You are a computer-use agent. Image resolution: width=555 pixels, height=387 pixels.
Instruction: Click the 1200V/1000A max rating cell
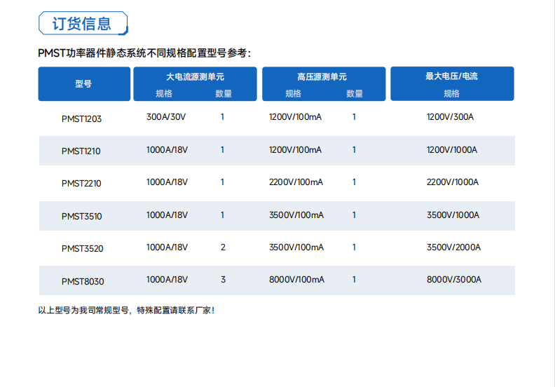452,150
